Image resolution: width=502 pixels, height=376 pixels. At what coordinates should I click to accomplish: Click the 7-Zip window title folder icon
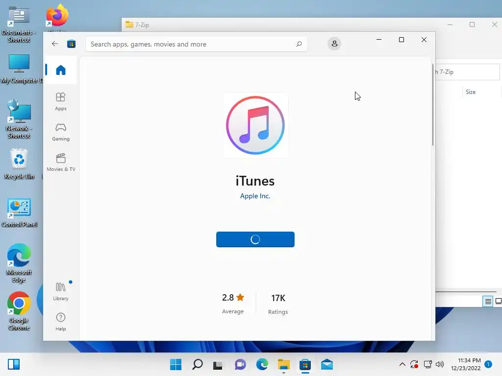pos(129,24)
